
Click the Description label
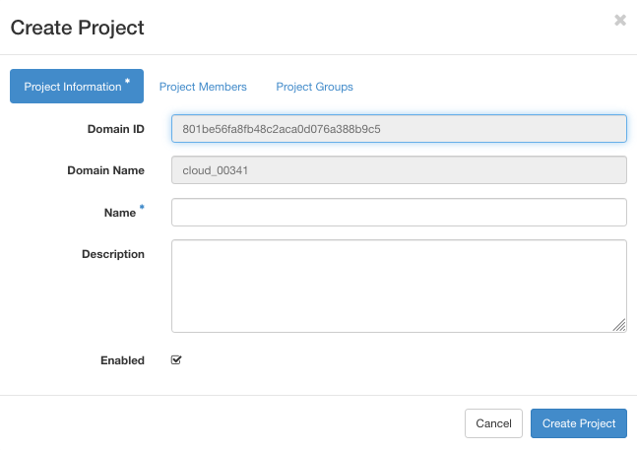click(x=112, y=254)
